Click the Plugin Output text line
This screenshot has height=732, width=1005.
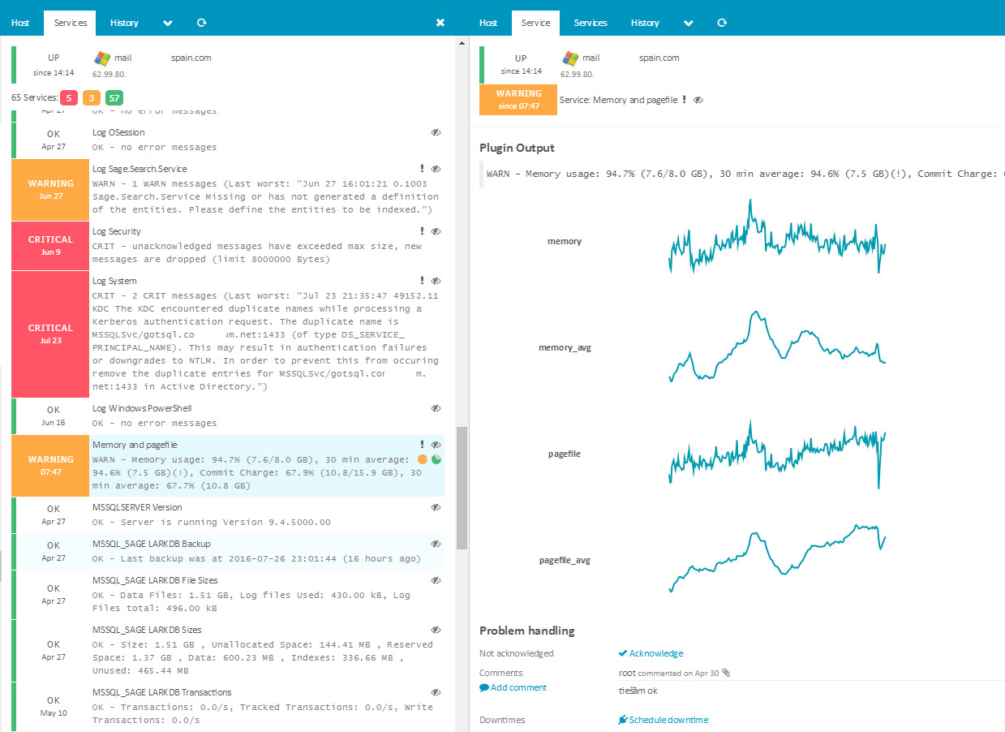(745, 174)
